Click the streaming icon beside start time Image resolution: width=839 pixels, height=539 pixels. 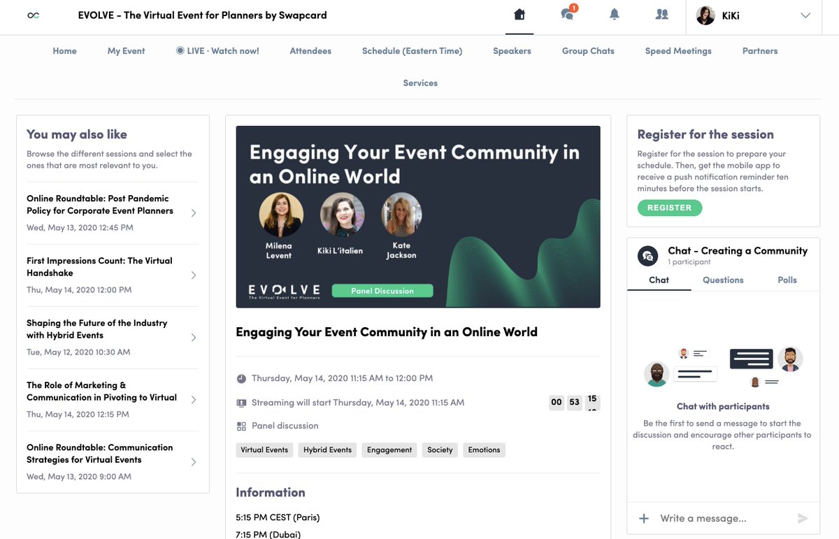click(x=241, y=403)
